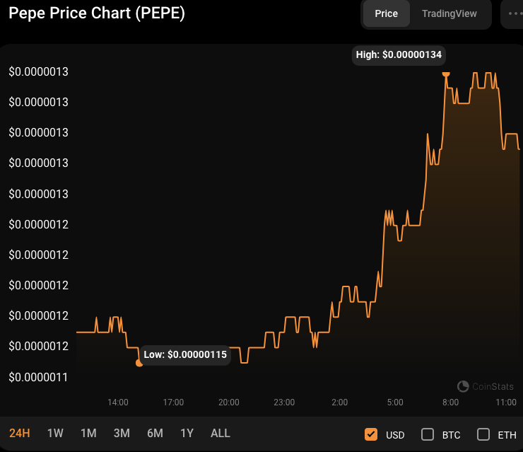This screenshot has height=452, width=523.
Task: Select the 6M time range
Action: point(155,434)
